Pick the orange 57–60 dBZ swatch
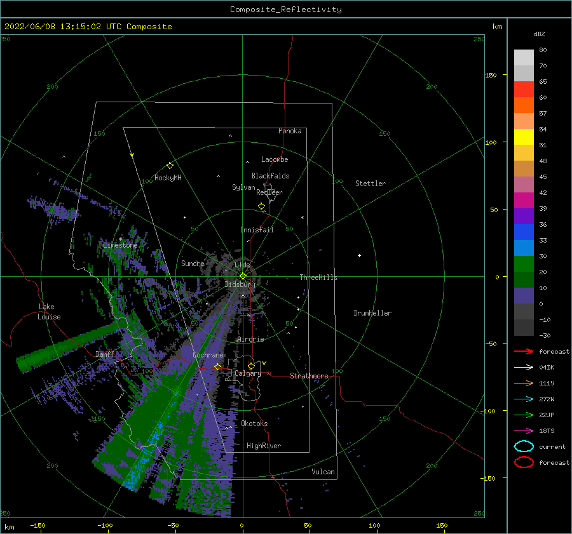Image resolution: width=572 pixels, height=534 pixels. [x=524, y=105]
